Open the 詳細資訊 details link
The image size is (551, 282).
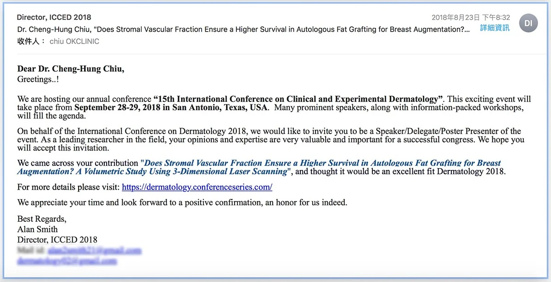click(x=495, y=28)
